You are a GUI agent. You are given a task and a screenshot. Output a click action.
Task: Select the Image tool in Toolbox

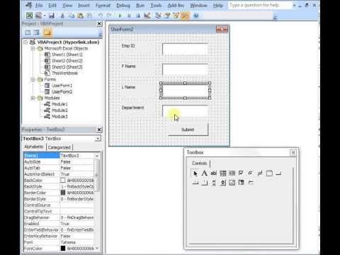pos(232,183)
